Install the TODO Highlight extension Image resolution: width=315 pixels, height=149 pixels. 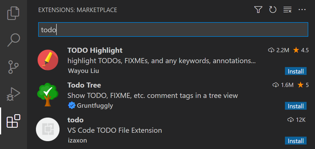coord(296,71)
